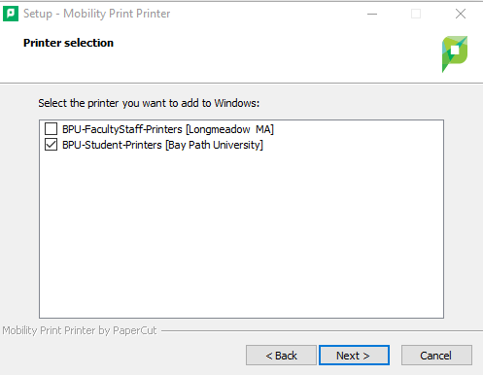The width and height of the screenshot is (483, 375).
Task: Proceed with the Next > button
Action: coord(354,356)
